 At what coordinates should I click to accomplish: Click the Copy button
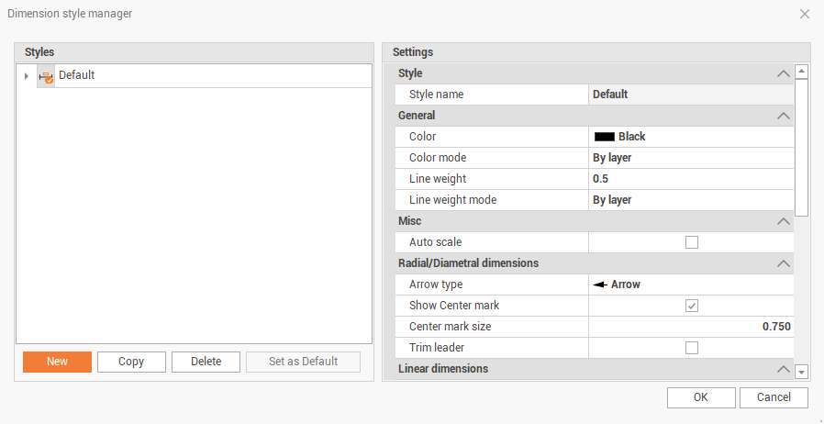coord(131,362)
